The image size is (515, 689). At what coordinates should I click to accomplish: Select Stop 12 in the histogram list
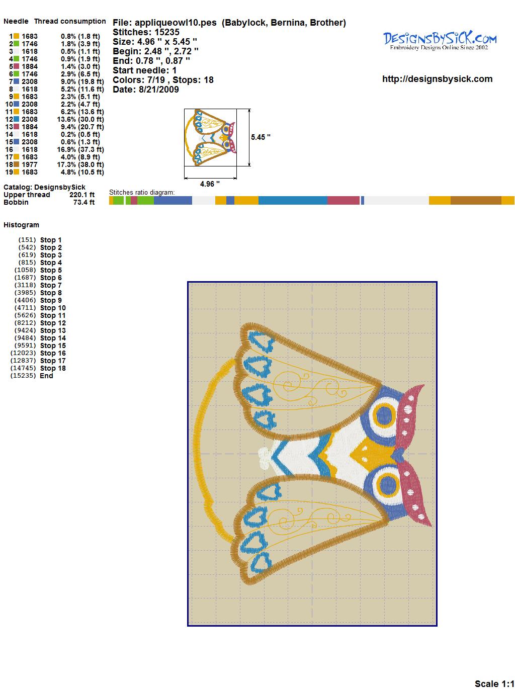(53, 323)
